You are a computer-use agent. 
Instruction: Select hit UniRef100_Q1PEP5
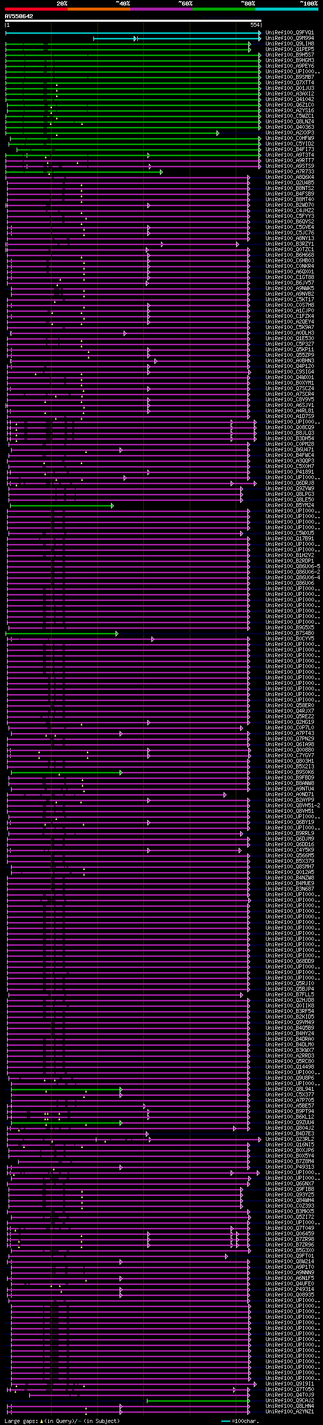(x=290, y=50)
